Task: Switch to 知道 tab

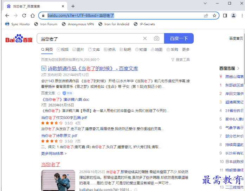Action: (x=141, y=50)
